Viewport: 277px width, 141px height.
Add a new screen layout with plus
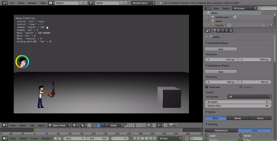click(x=81, y=3)
